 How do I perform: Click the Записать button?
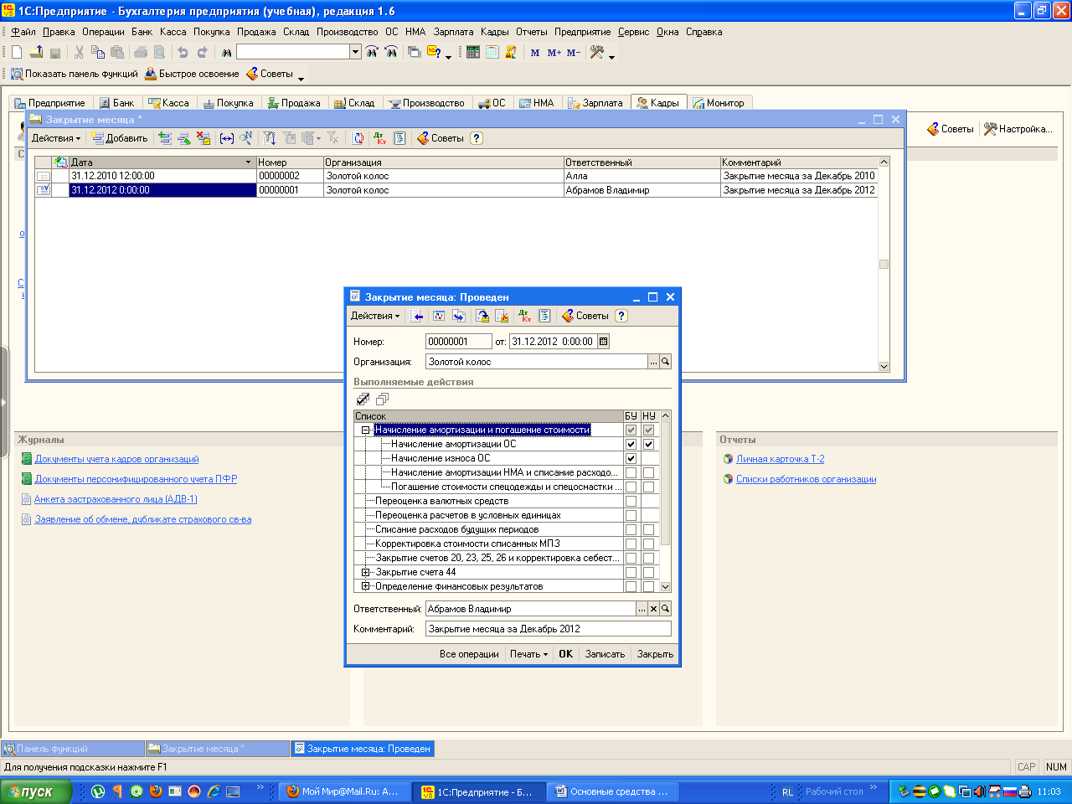[x=605, y=654]
